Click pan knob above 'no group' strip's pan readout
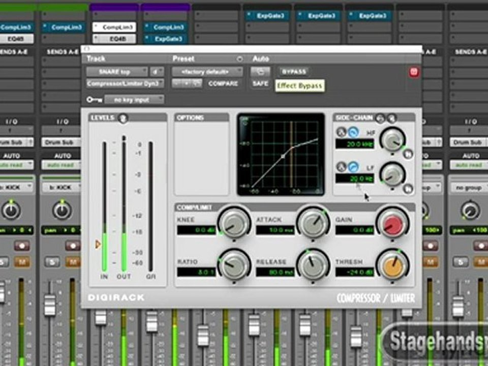The width and height of the screenshot is (488, 366). click(x=470, y=210)
